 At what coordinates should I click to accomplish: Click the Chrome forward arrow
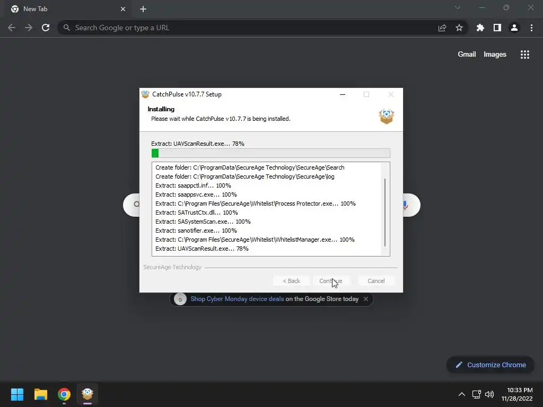point(29,28)
